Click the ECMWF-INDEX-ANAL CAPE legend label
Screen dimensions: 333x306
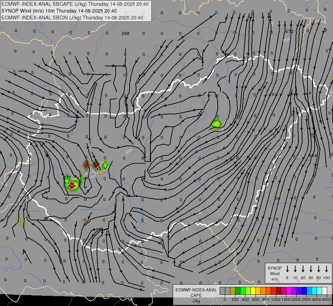[x=196, y=295]
